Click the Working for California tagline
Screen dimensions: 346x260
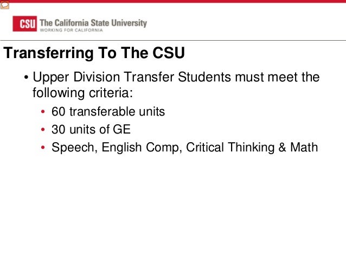(x=71, y=30)
